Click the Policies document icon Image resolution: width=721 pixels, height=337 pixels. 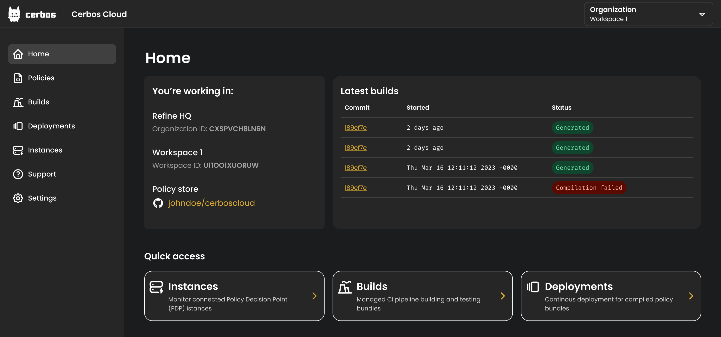[x=18, y=78]
